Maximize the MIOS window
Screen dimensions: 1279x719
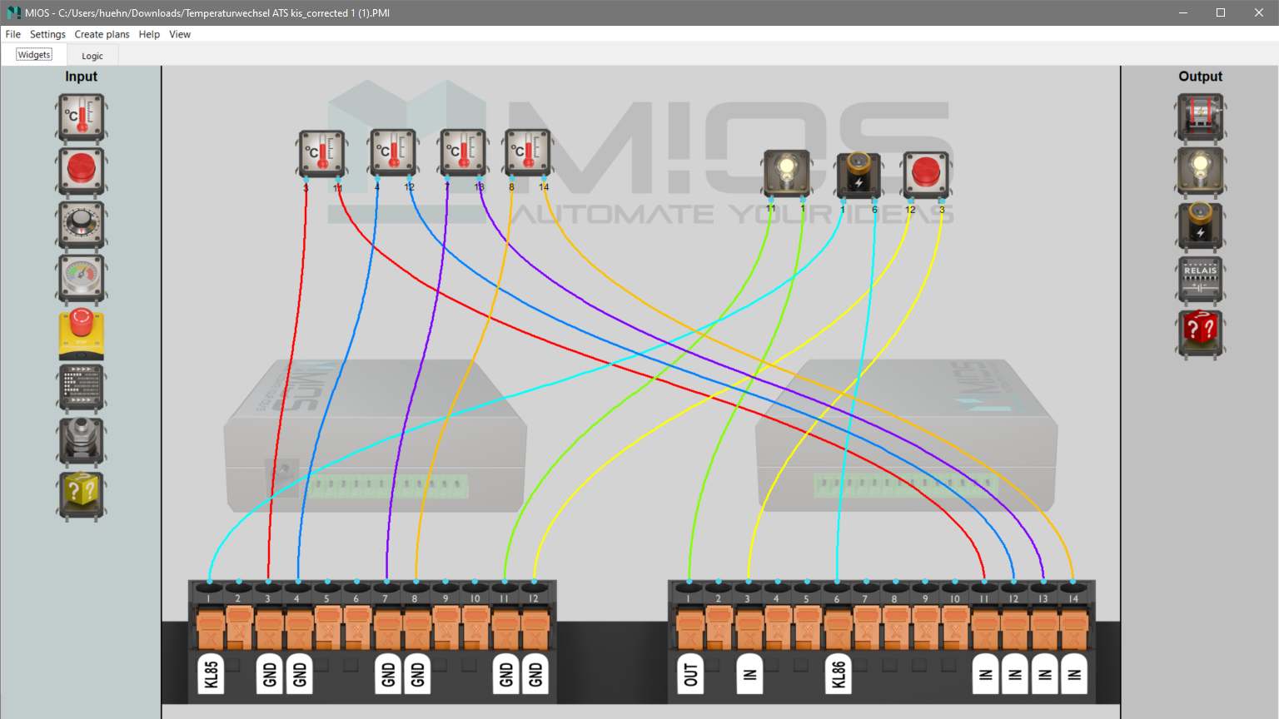coord(1221,12)
